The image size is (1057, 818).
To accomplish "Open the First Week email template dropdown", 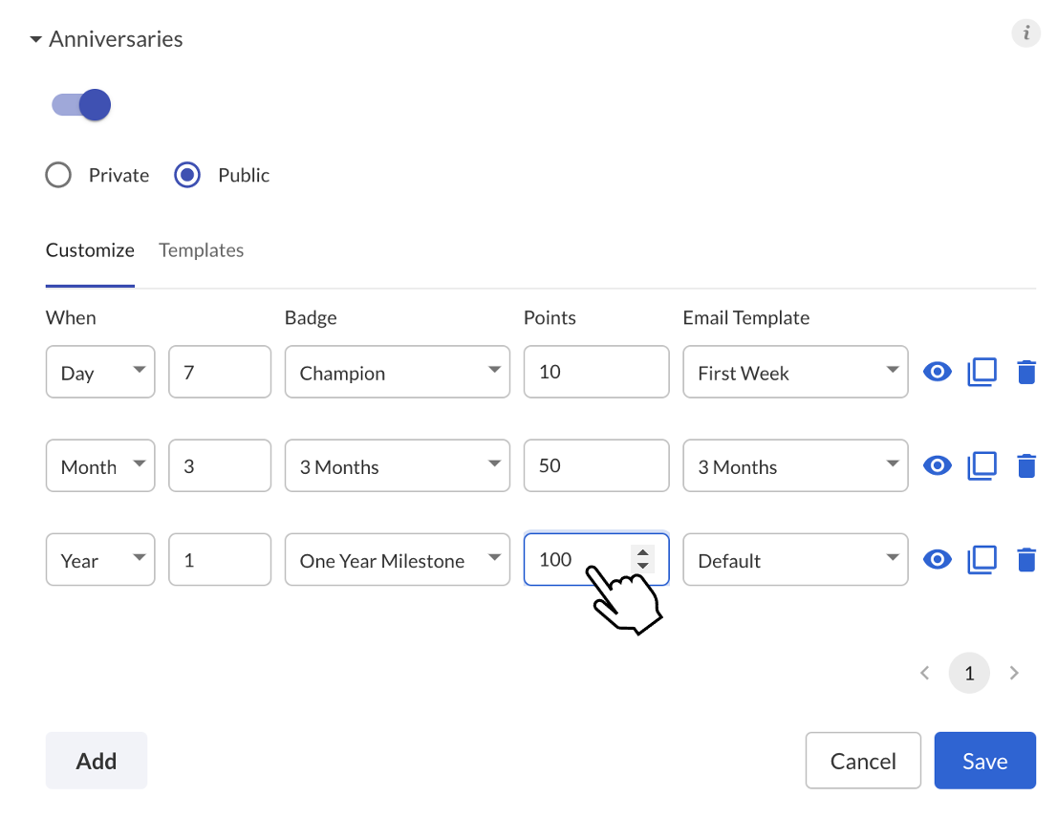I will (x=795, y=372).
